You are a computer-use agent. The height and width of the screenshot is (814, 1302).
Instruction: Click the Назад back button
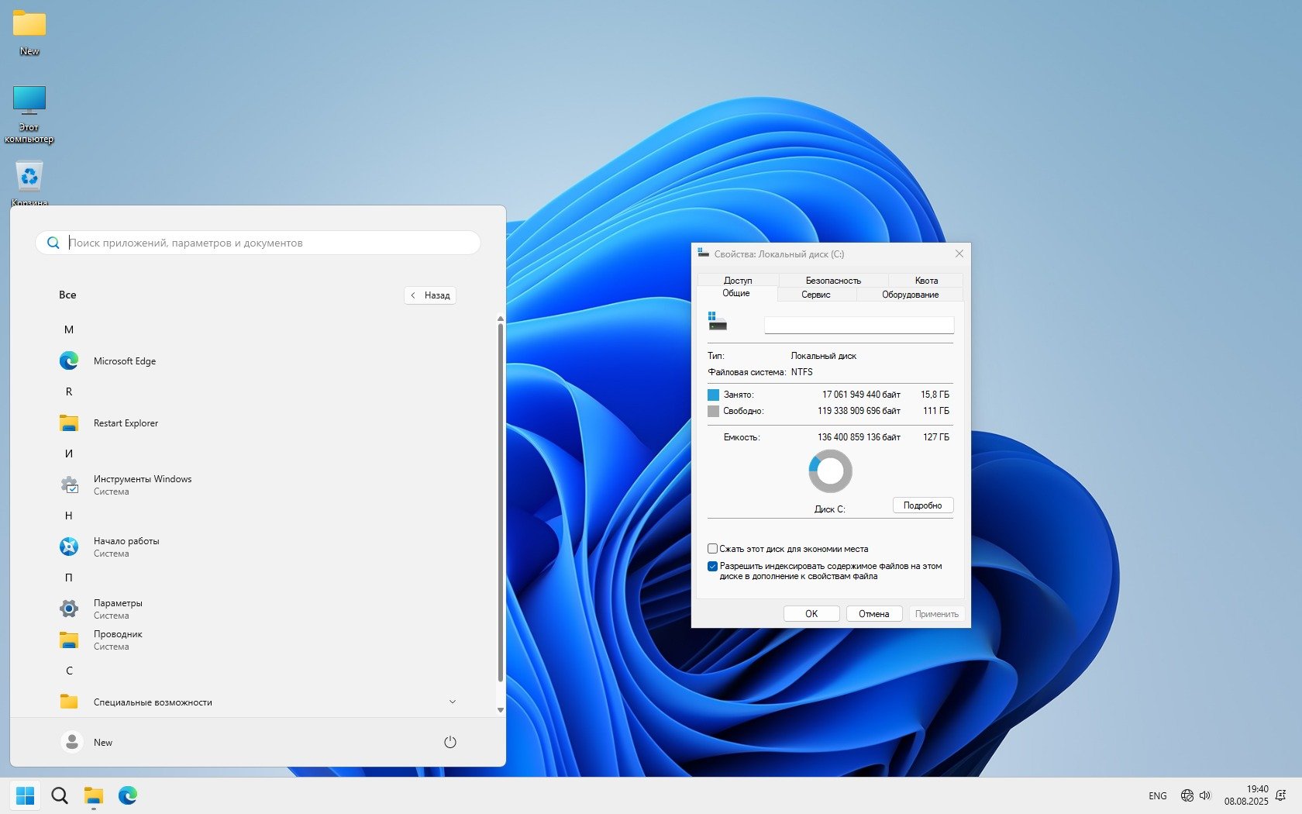(430, 295)
